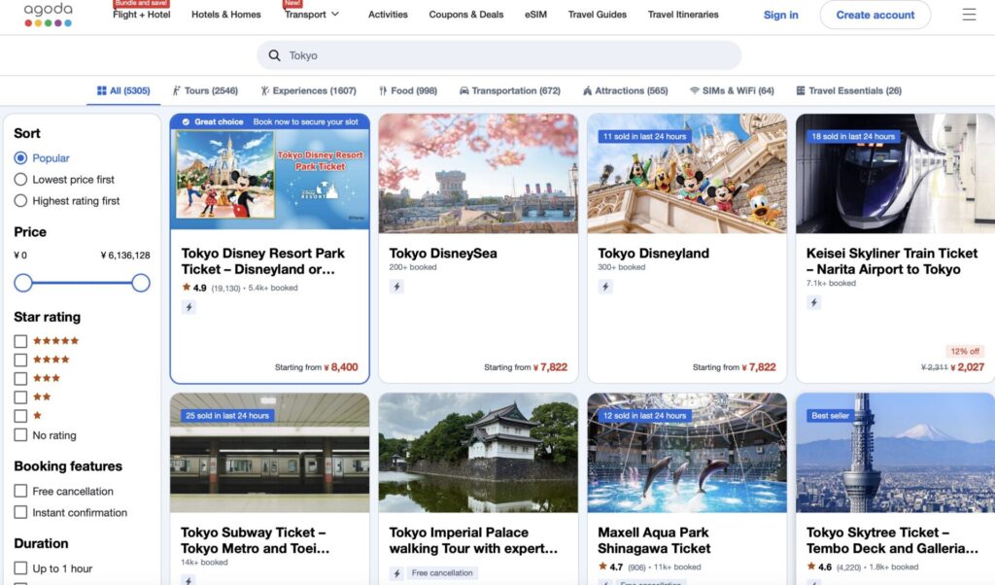Open the Travel Guides menu

click(x=597, y=15)
